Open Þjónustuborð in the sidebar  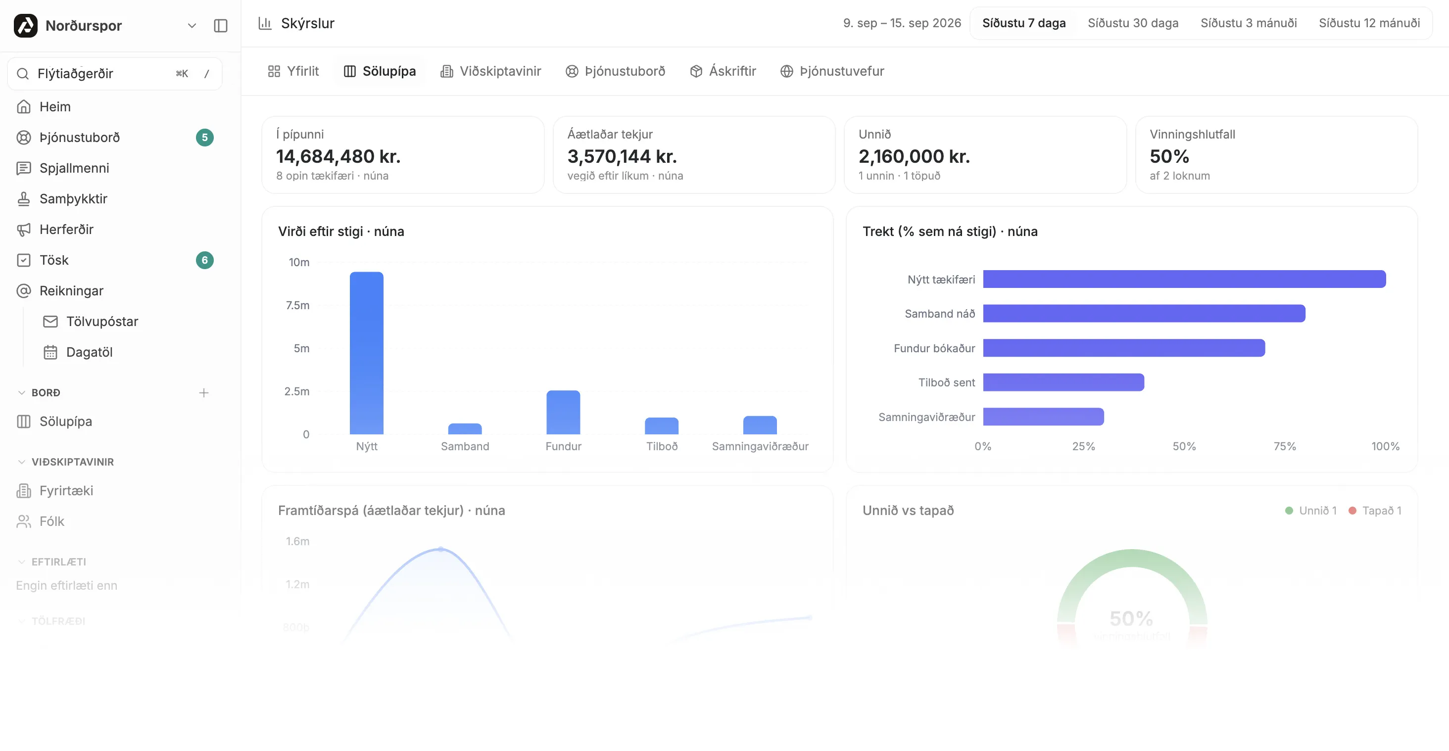(x=115, y=137)
